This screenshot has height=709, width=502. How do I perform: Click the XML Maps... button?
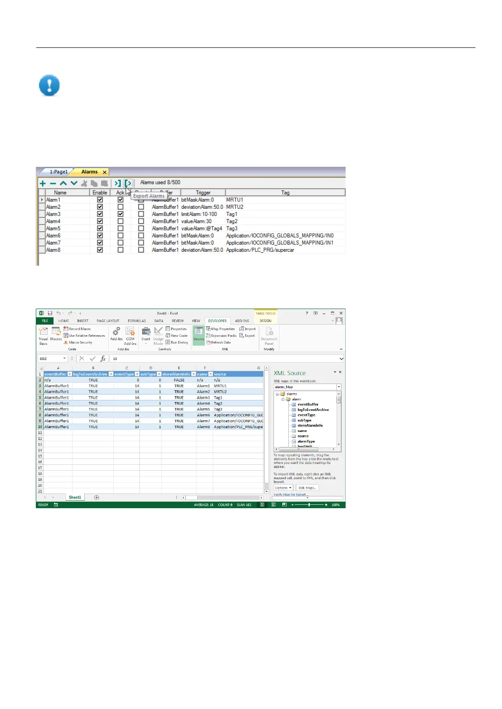click(307, 488)
